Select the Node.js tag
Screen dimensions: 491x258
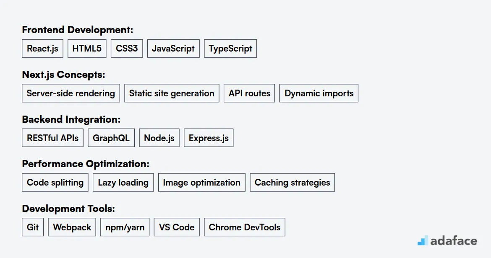pos(159,138)
